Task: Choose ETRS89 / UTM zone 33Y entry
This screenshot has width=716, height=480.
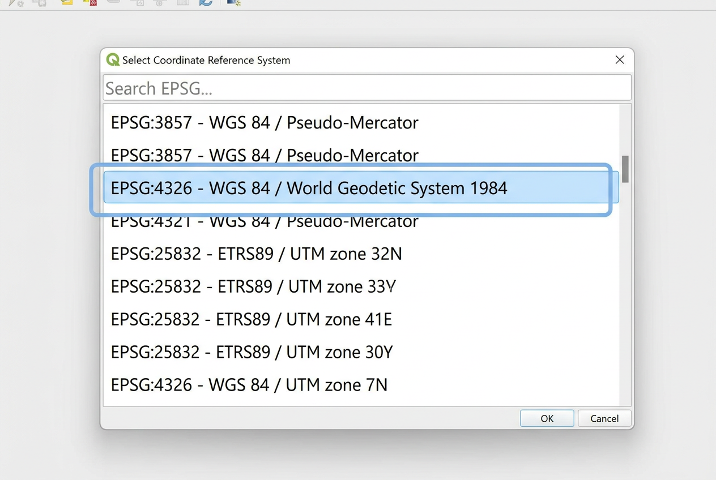Action: (361, 286)
